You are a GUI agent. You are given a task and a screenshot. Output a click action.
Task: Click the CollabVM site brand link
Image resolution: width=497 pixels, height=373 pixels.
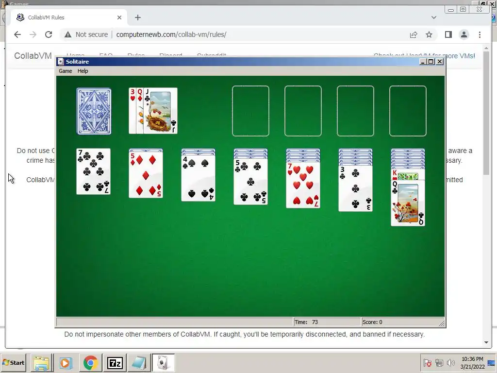click(33, 56)
